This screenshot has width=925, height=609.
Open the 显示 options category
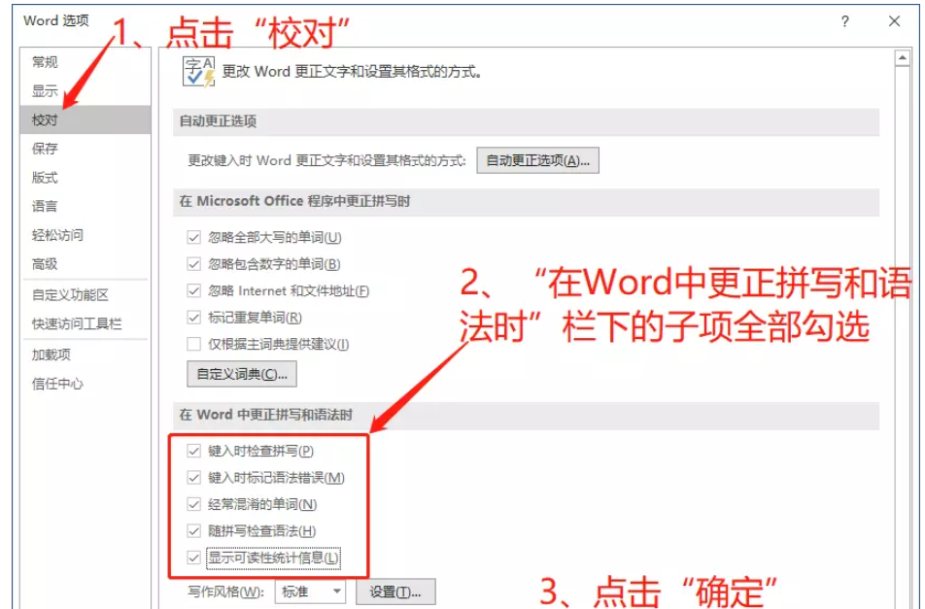(45, 90)
